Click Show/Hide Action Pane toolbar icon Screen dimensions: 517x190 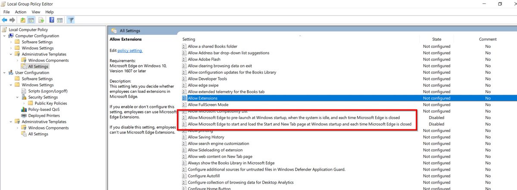tap(60, 20)
